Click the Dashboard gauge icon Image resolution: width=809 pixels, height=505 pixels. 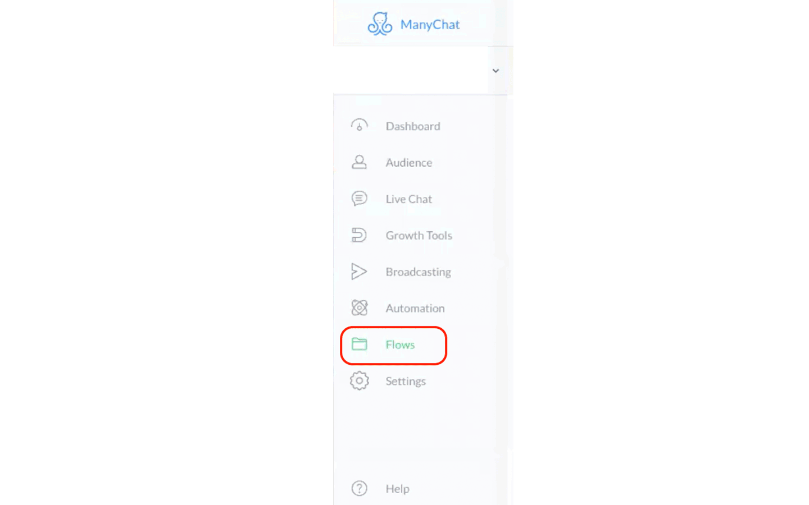(359, 125)
